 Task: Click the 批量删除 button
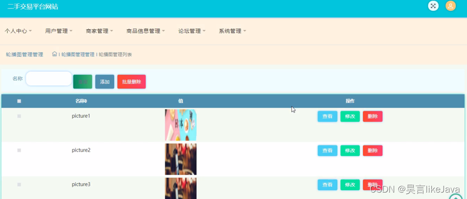[132, 82]
